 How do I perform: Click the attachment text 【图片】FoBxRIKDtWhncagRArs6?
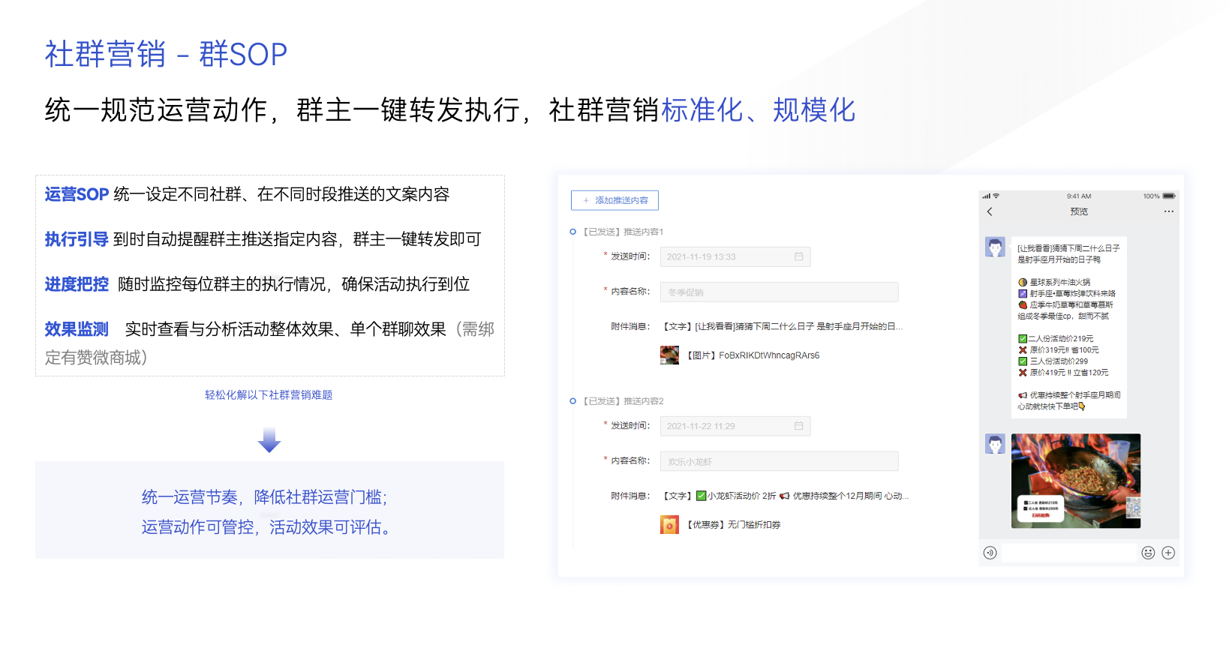tap(753, 355)
